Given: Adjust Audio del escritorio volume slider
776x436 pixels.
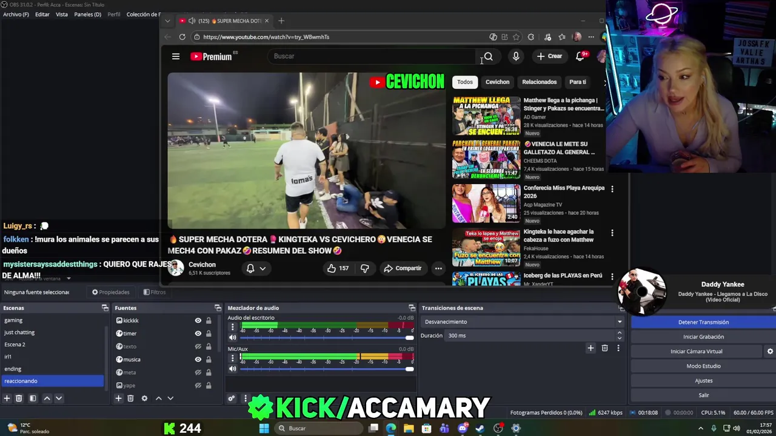Looking at the screenshot, I should point(327,338).
